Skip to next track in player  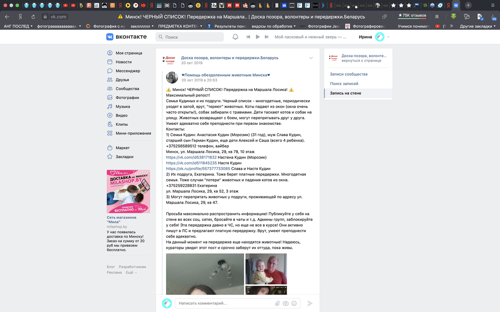(x=266, y=37)
